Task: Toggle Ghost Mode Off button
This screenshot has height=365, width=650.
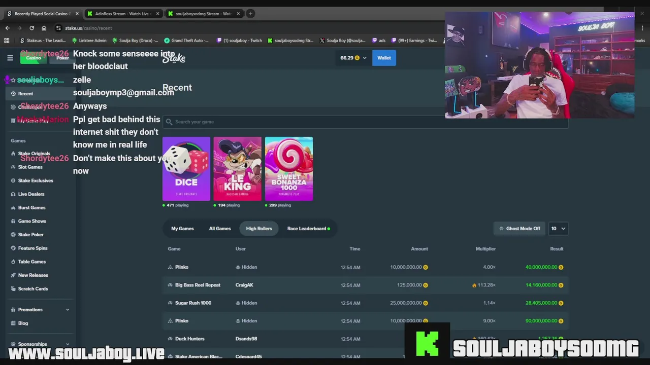Action: (519, 229)
